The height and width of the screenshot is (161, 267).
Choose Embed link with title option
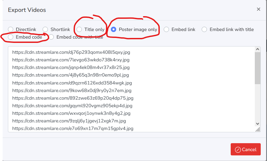205,29
